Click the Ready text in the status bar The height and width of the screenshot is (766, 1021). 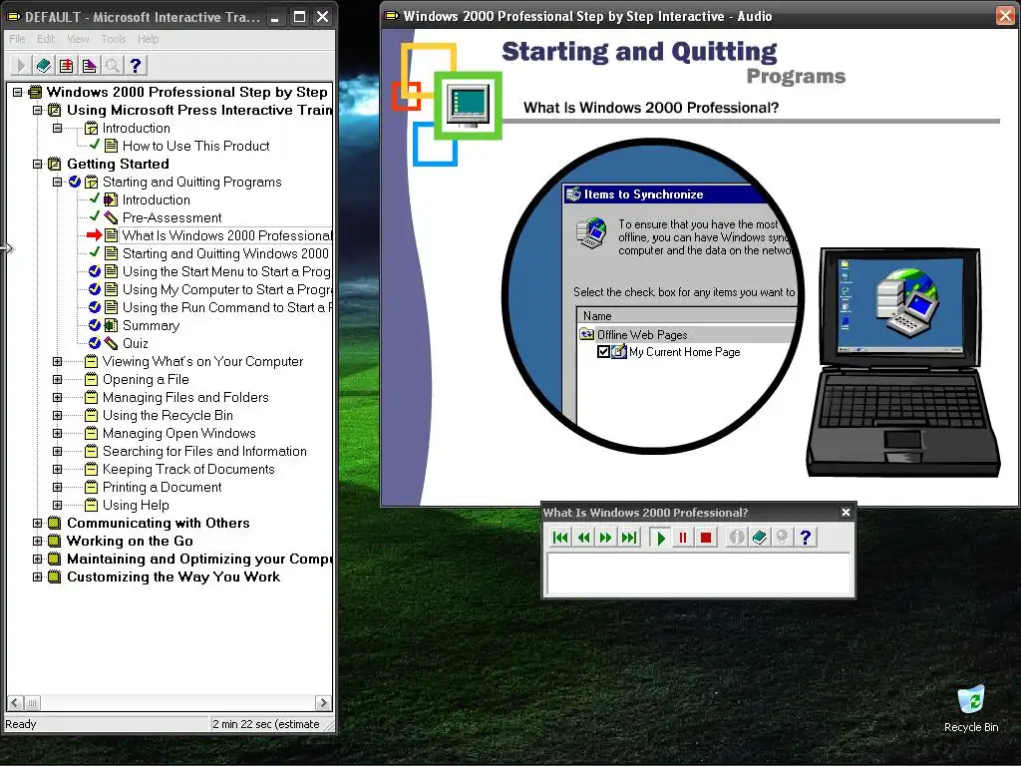[x=21, y=724]
